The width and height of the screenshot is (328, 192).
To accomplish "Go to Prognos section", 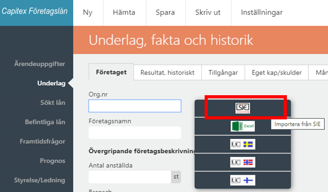I will [x=53, y=161].
